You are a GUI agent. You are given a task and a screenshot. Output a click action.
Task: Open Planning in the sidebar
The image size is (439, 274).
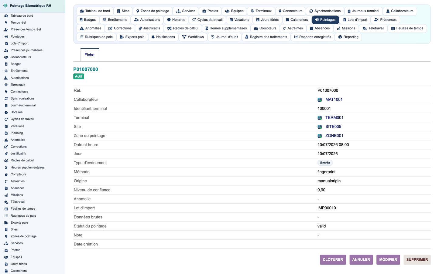tap(17, 133)
